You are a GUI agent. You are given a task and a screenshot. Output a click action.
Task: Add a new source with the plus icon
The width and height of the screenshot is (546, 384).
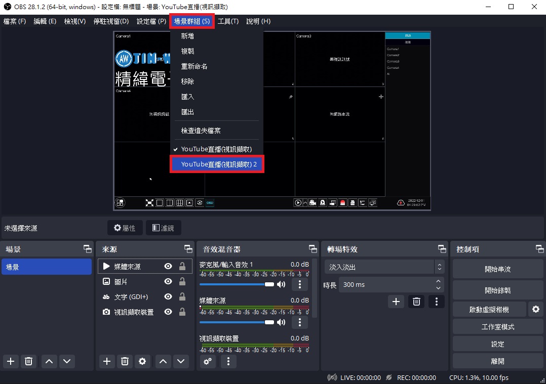[x=107, y=361]
